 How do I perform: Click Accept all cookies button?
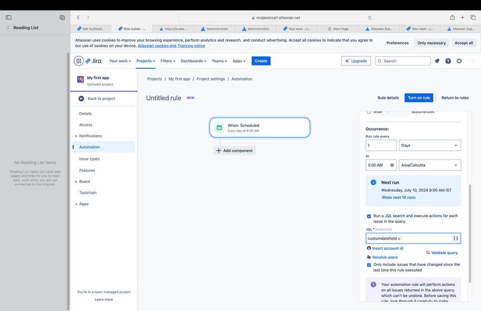click(x=464, y=43)
